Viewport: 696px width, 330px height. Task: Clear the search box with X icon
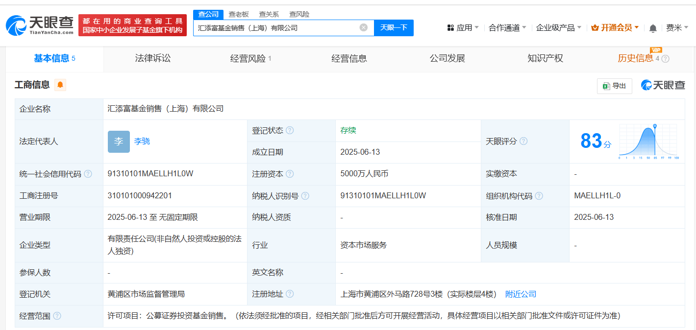tap(363, 27)
